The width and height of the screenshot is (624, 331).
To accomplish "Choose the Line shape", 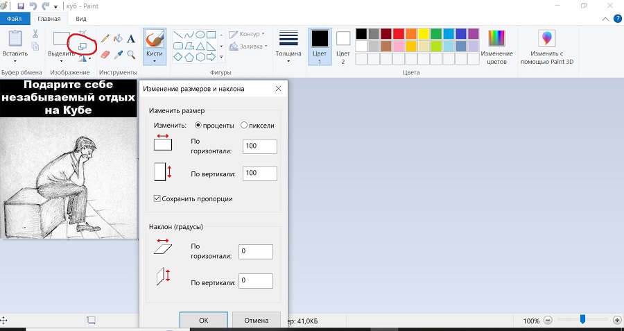I will pyautogui.click(x=178, y=35).
